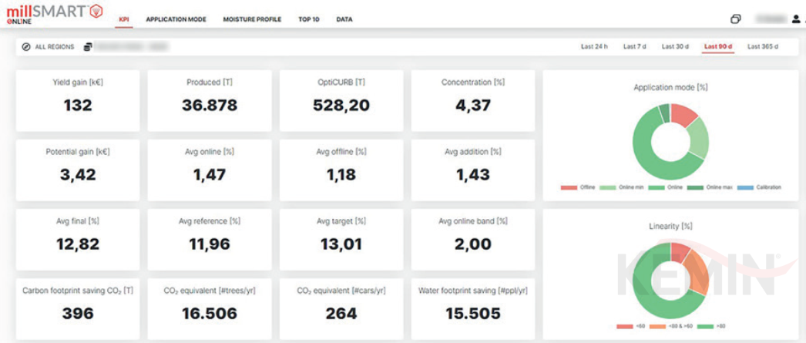
Task: Click the millSMART Online logo
Action: pyautogui.click(x=54, y=14)
